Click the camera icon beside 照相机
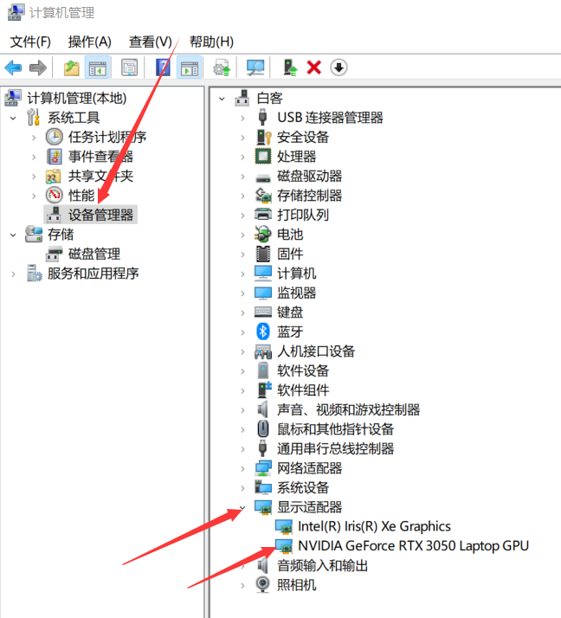The image size is (561, 618). [x=263, y=585]
